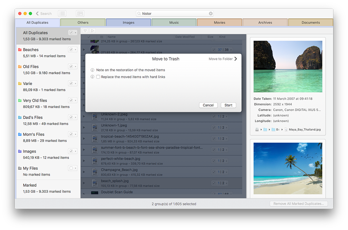Click the Very Old files green folder icon
Screen dimensions: 348x230
tap(20, 100)
